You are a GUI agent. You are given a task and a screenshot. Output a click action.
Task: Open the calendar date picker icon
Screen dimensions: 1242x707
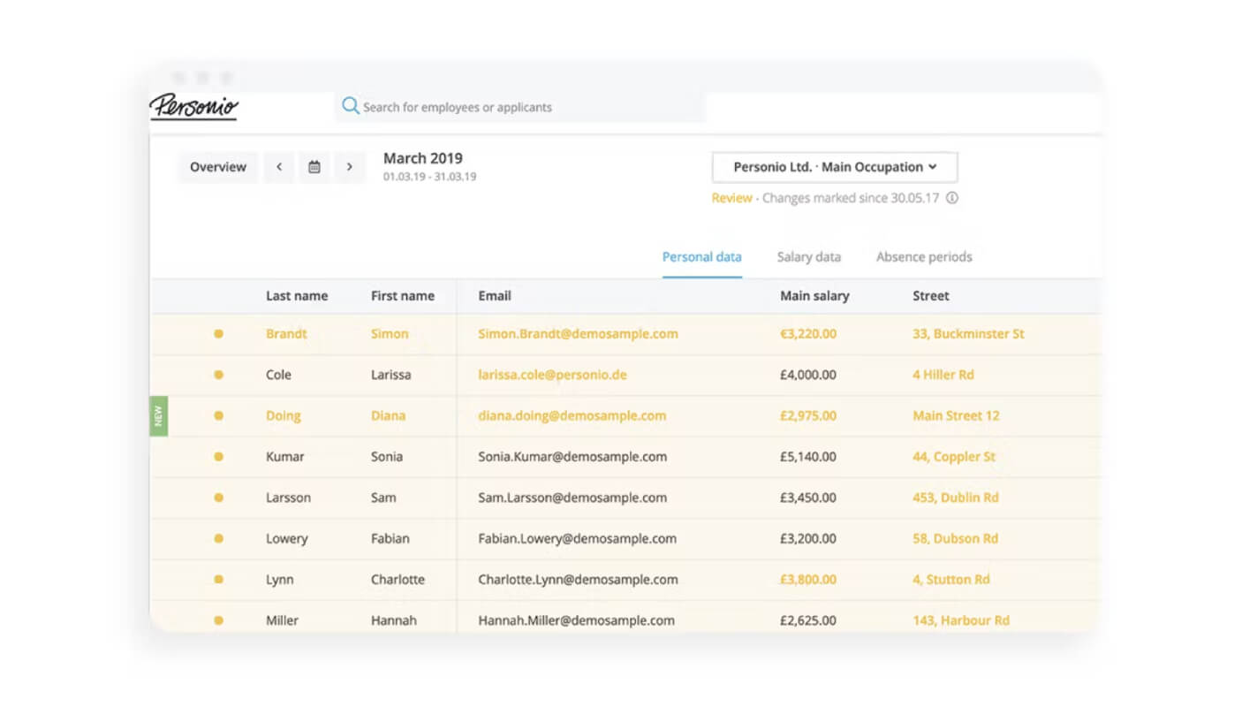[x=314, y=166]
